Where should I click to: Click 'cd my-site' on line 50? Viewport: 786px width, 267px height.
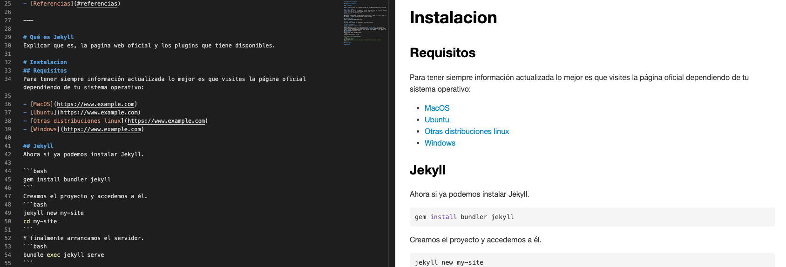(40, 221)
